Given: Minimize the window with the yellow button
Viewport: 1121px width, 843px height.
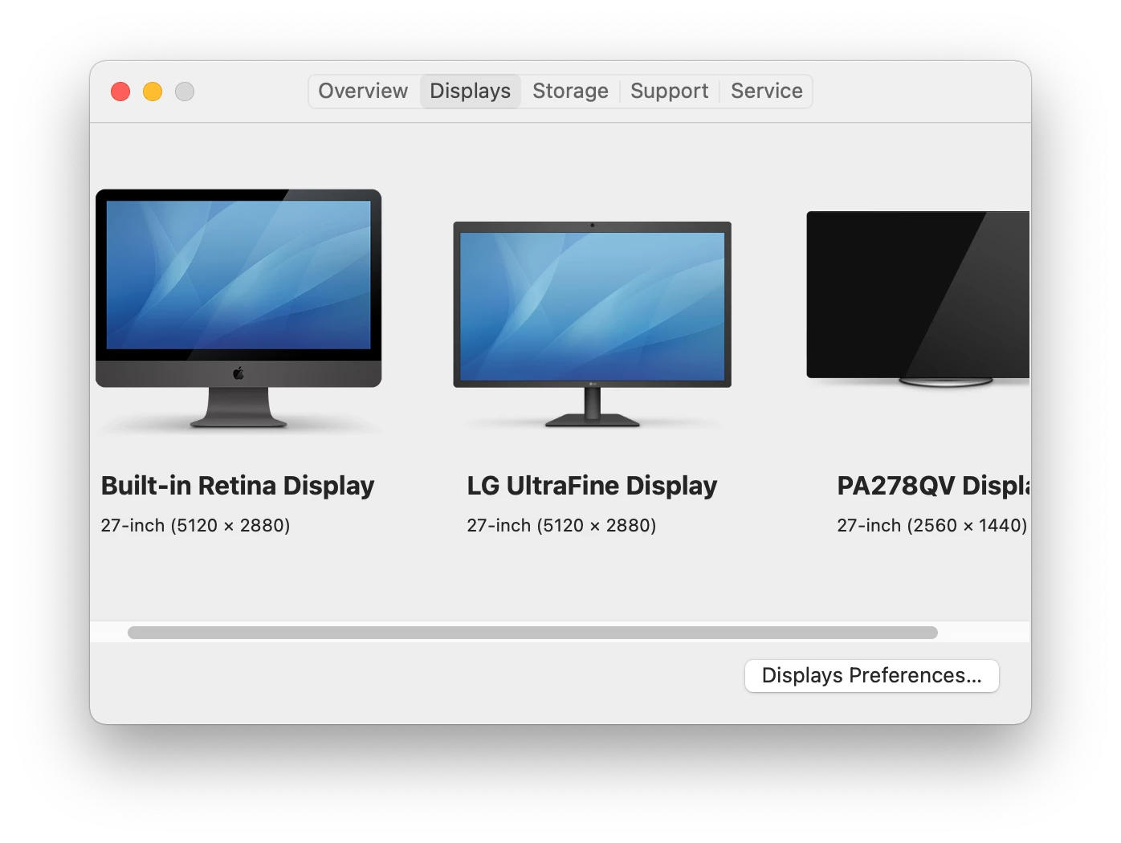Looking at the screenshot, I should click(x=153, y=92).
